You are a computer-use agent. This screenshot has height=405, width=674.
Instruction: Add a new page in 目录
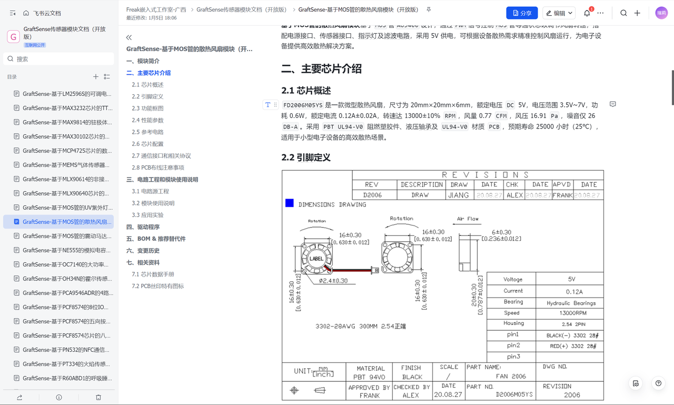tap(96, 77)
